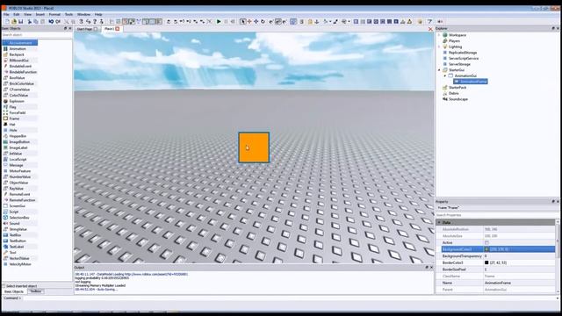Click the Open file folder icon
Viewport: 562px width, 316px height.
point(14,21)
